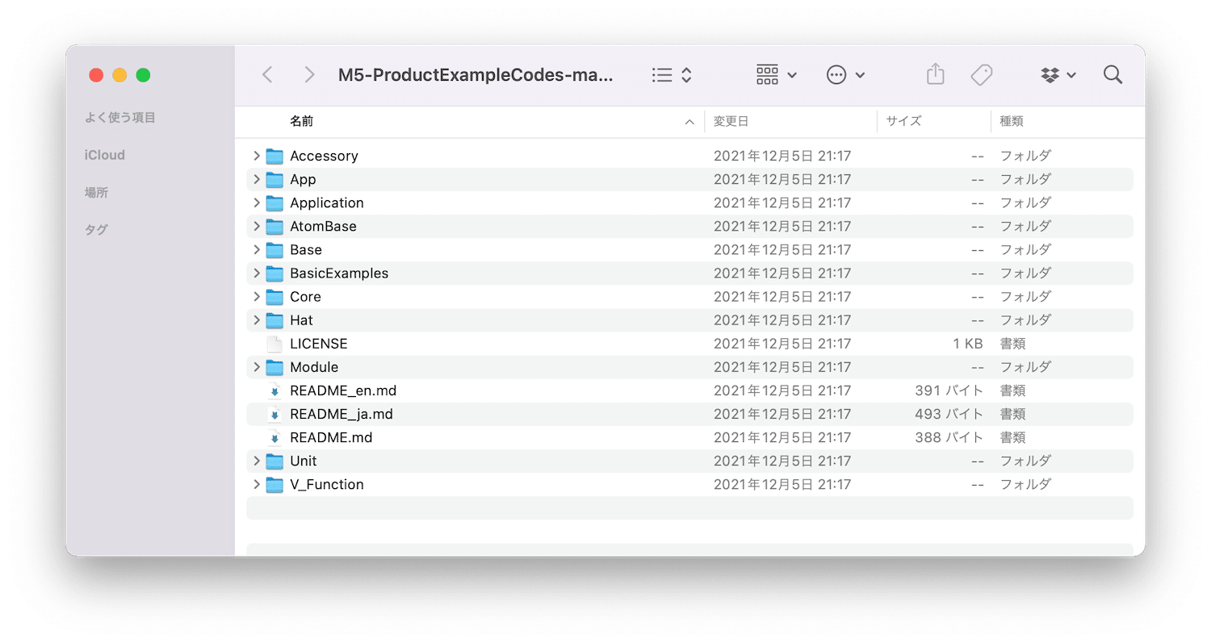Screen dimensions: 1211x643
Task: Expand the Accessory folder
Action: pos(257,156)
